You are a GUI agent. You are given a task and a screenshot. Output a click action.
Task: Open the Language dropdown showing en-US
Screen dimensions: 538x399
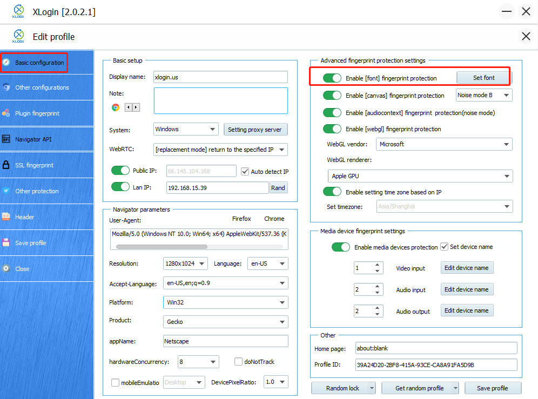tap(267, 263)
